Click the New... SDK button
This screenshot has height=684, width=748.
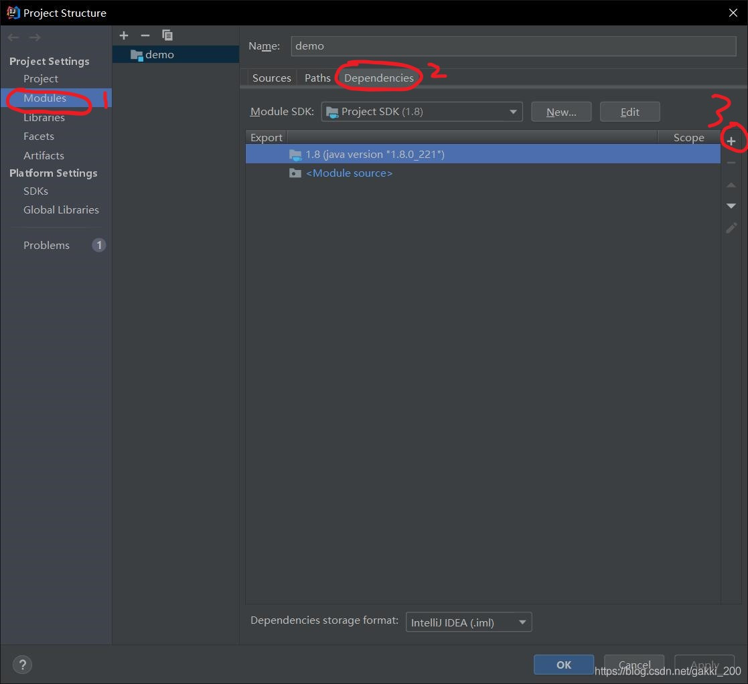coord(561,112)
